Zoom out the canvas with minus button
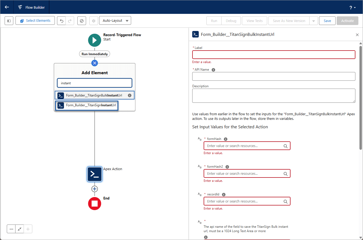The image size is (363, 240). pos(11,229)
